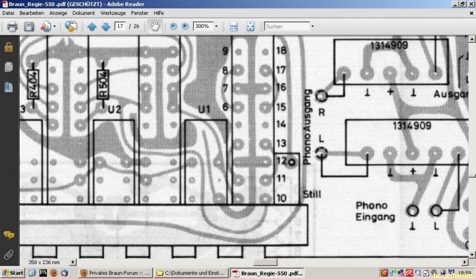Select the Hand tool
The height and width of the screenshot is (279, 476).
pyautogui.click(x=155, y=26)
